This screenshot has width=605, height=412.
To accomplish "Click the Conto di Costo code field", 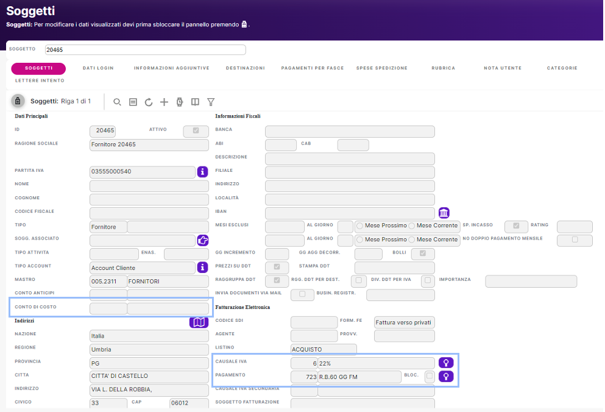I will (108, 308).
